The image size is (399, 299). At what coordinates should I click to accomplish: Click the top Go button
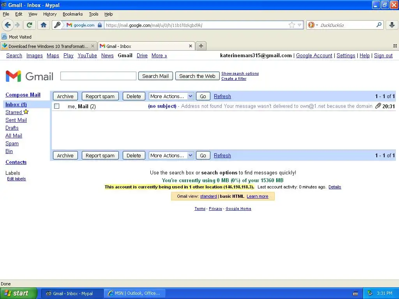click(x=203, y=97)
